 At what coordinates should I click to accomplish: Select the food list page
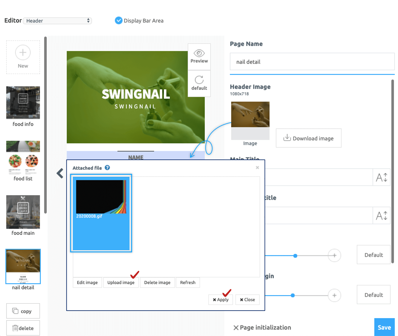(23, 158)
